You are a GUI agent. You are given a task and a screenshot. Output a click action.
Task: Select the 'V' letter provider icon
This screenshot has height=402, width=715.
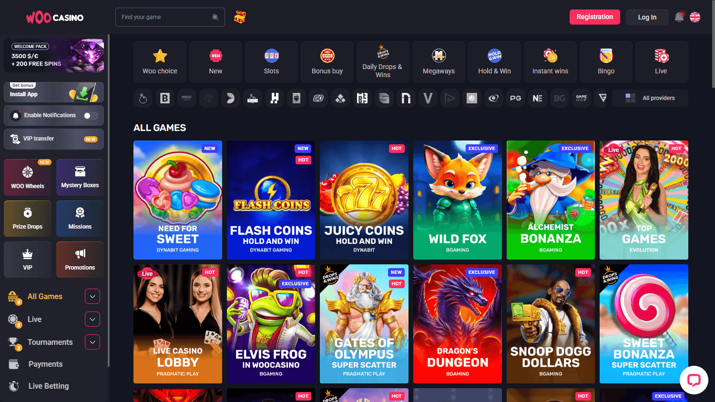[x=428, y=98]
